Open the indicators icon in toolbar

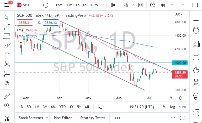point(125,5)
